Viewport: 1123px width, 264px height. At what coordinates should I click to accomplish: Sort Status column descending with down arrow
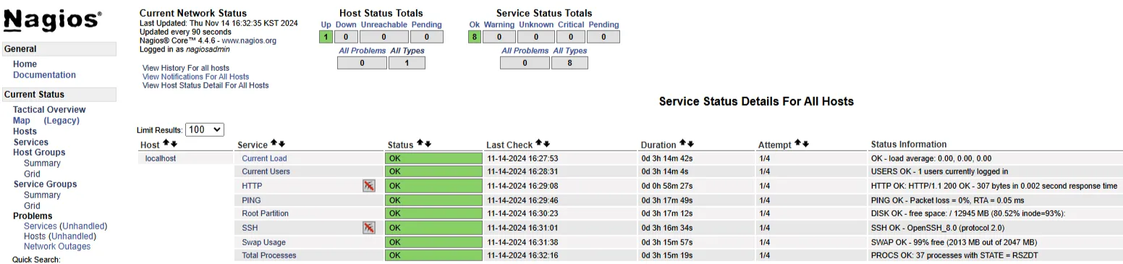click(x=428, y=144)
